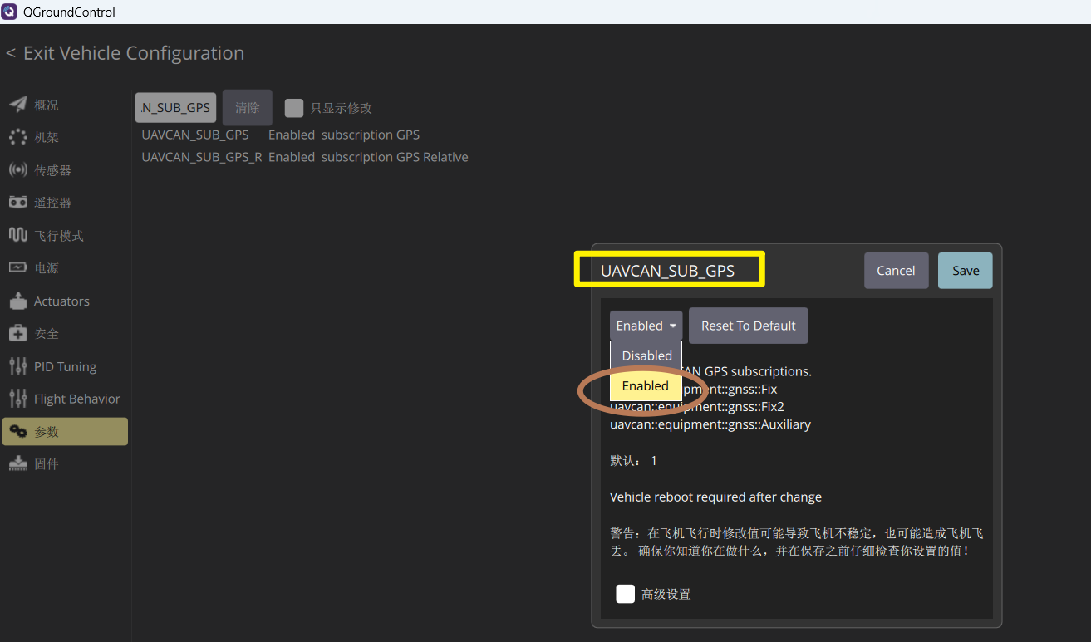Screen dimensions: 1091x642
Task: Open the Actuators icon in sidebar
Action: tap(17, 301)
